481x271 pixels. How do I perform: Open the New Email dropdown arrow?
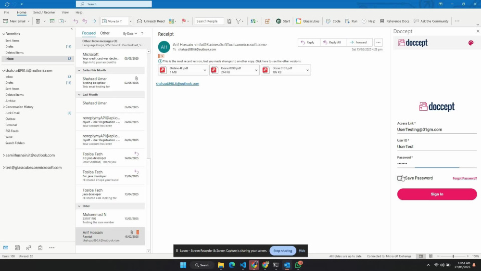pyautogui.click(x=28, y=21)
